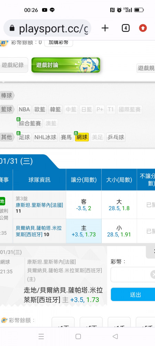
Task: Switch to the NBA tab
Action: [24, 109]
